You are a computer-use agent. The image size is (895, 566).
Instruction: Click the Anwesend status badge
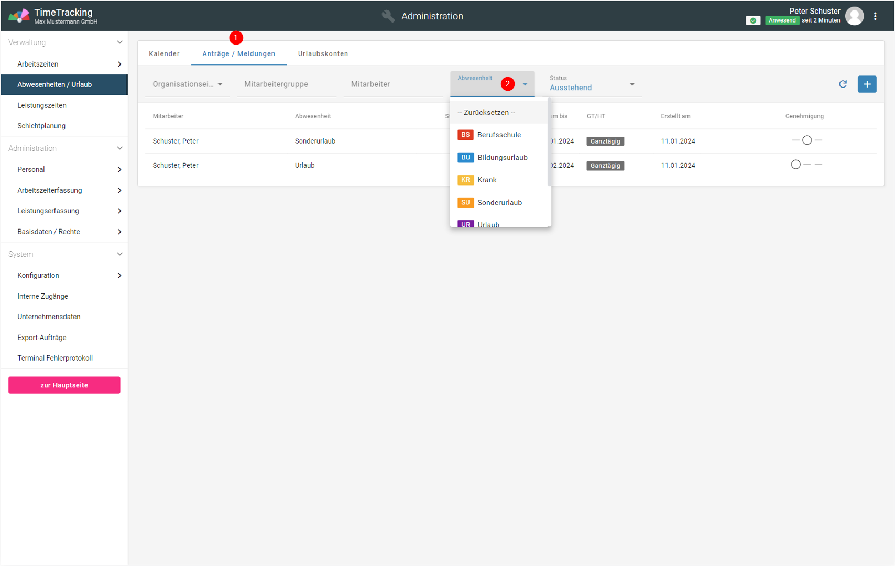(x=782, y=21)
